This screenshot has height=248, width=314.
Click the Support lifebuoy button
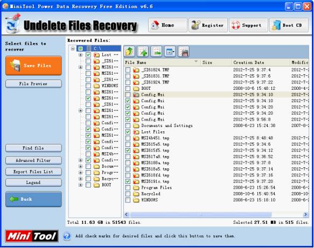click(x=248, y=25)
